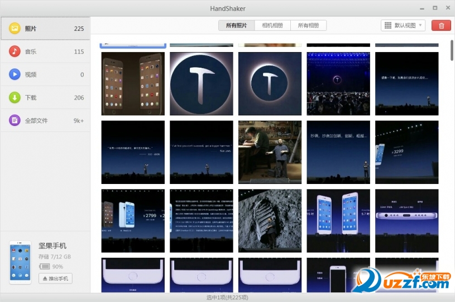Maximize the HandShaker window
Viewport: 455px width, 302px height.
[x=435, y=8]
